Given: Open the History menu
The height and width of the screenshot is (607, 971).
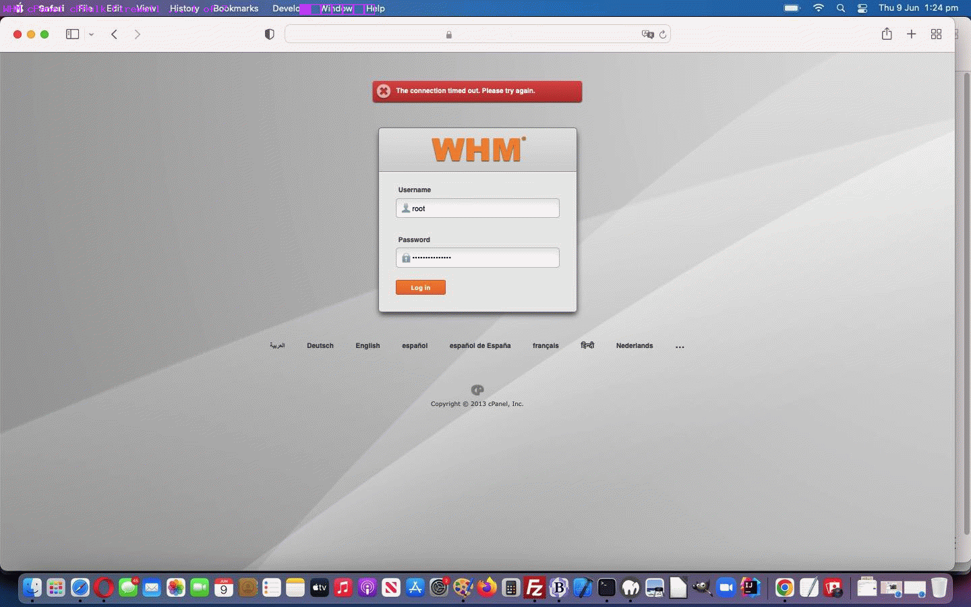Looking at the screenshot, I should pyautogui.click(x=184, y=8).
